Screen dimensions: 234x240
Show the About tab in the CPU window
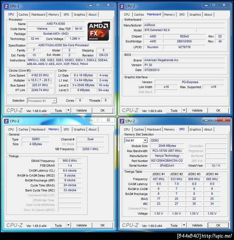(92, 14)
